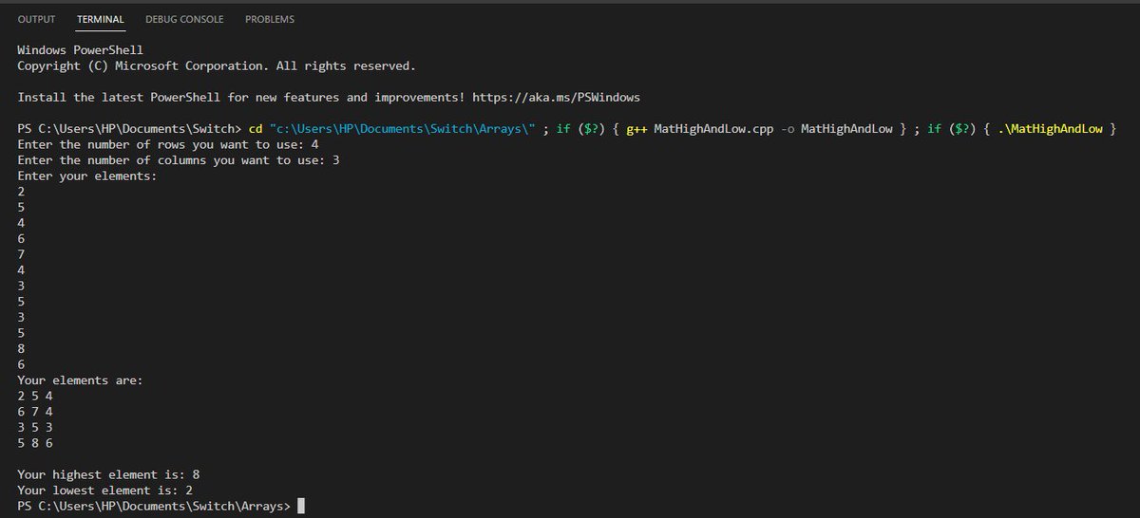Screen dimensions: 1140x518
Task: Click the final 'PS C:\Users\HP\Documents\Switch\Arrays>' prompt
Action: click(x=154, y=507)
